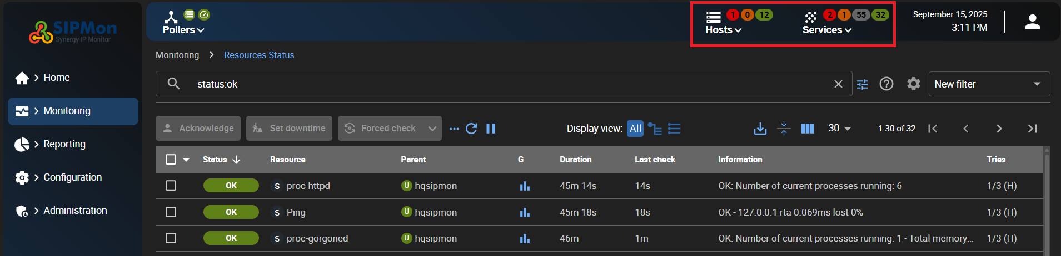
Task: Open user profile icon
Action: [x=1032, y=22]
